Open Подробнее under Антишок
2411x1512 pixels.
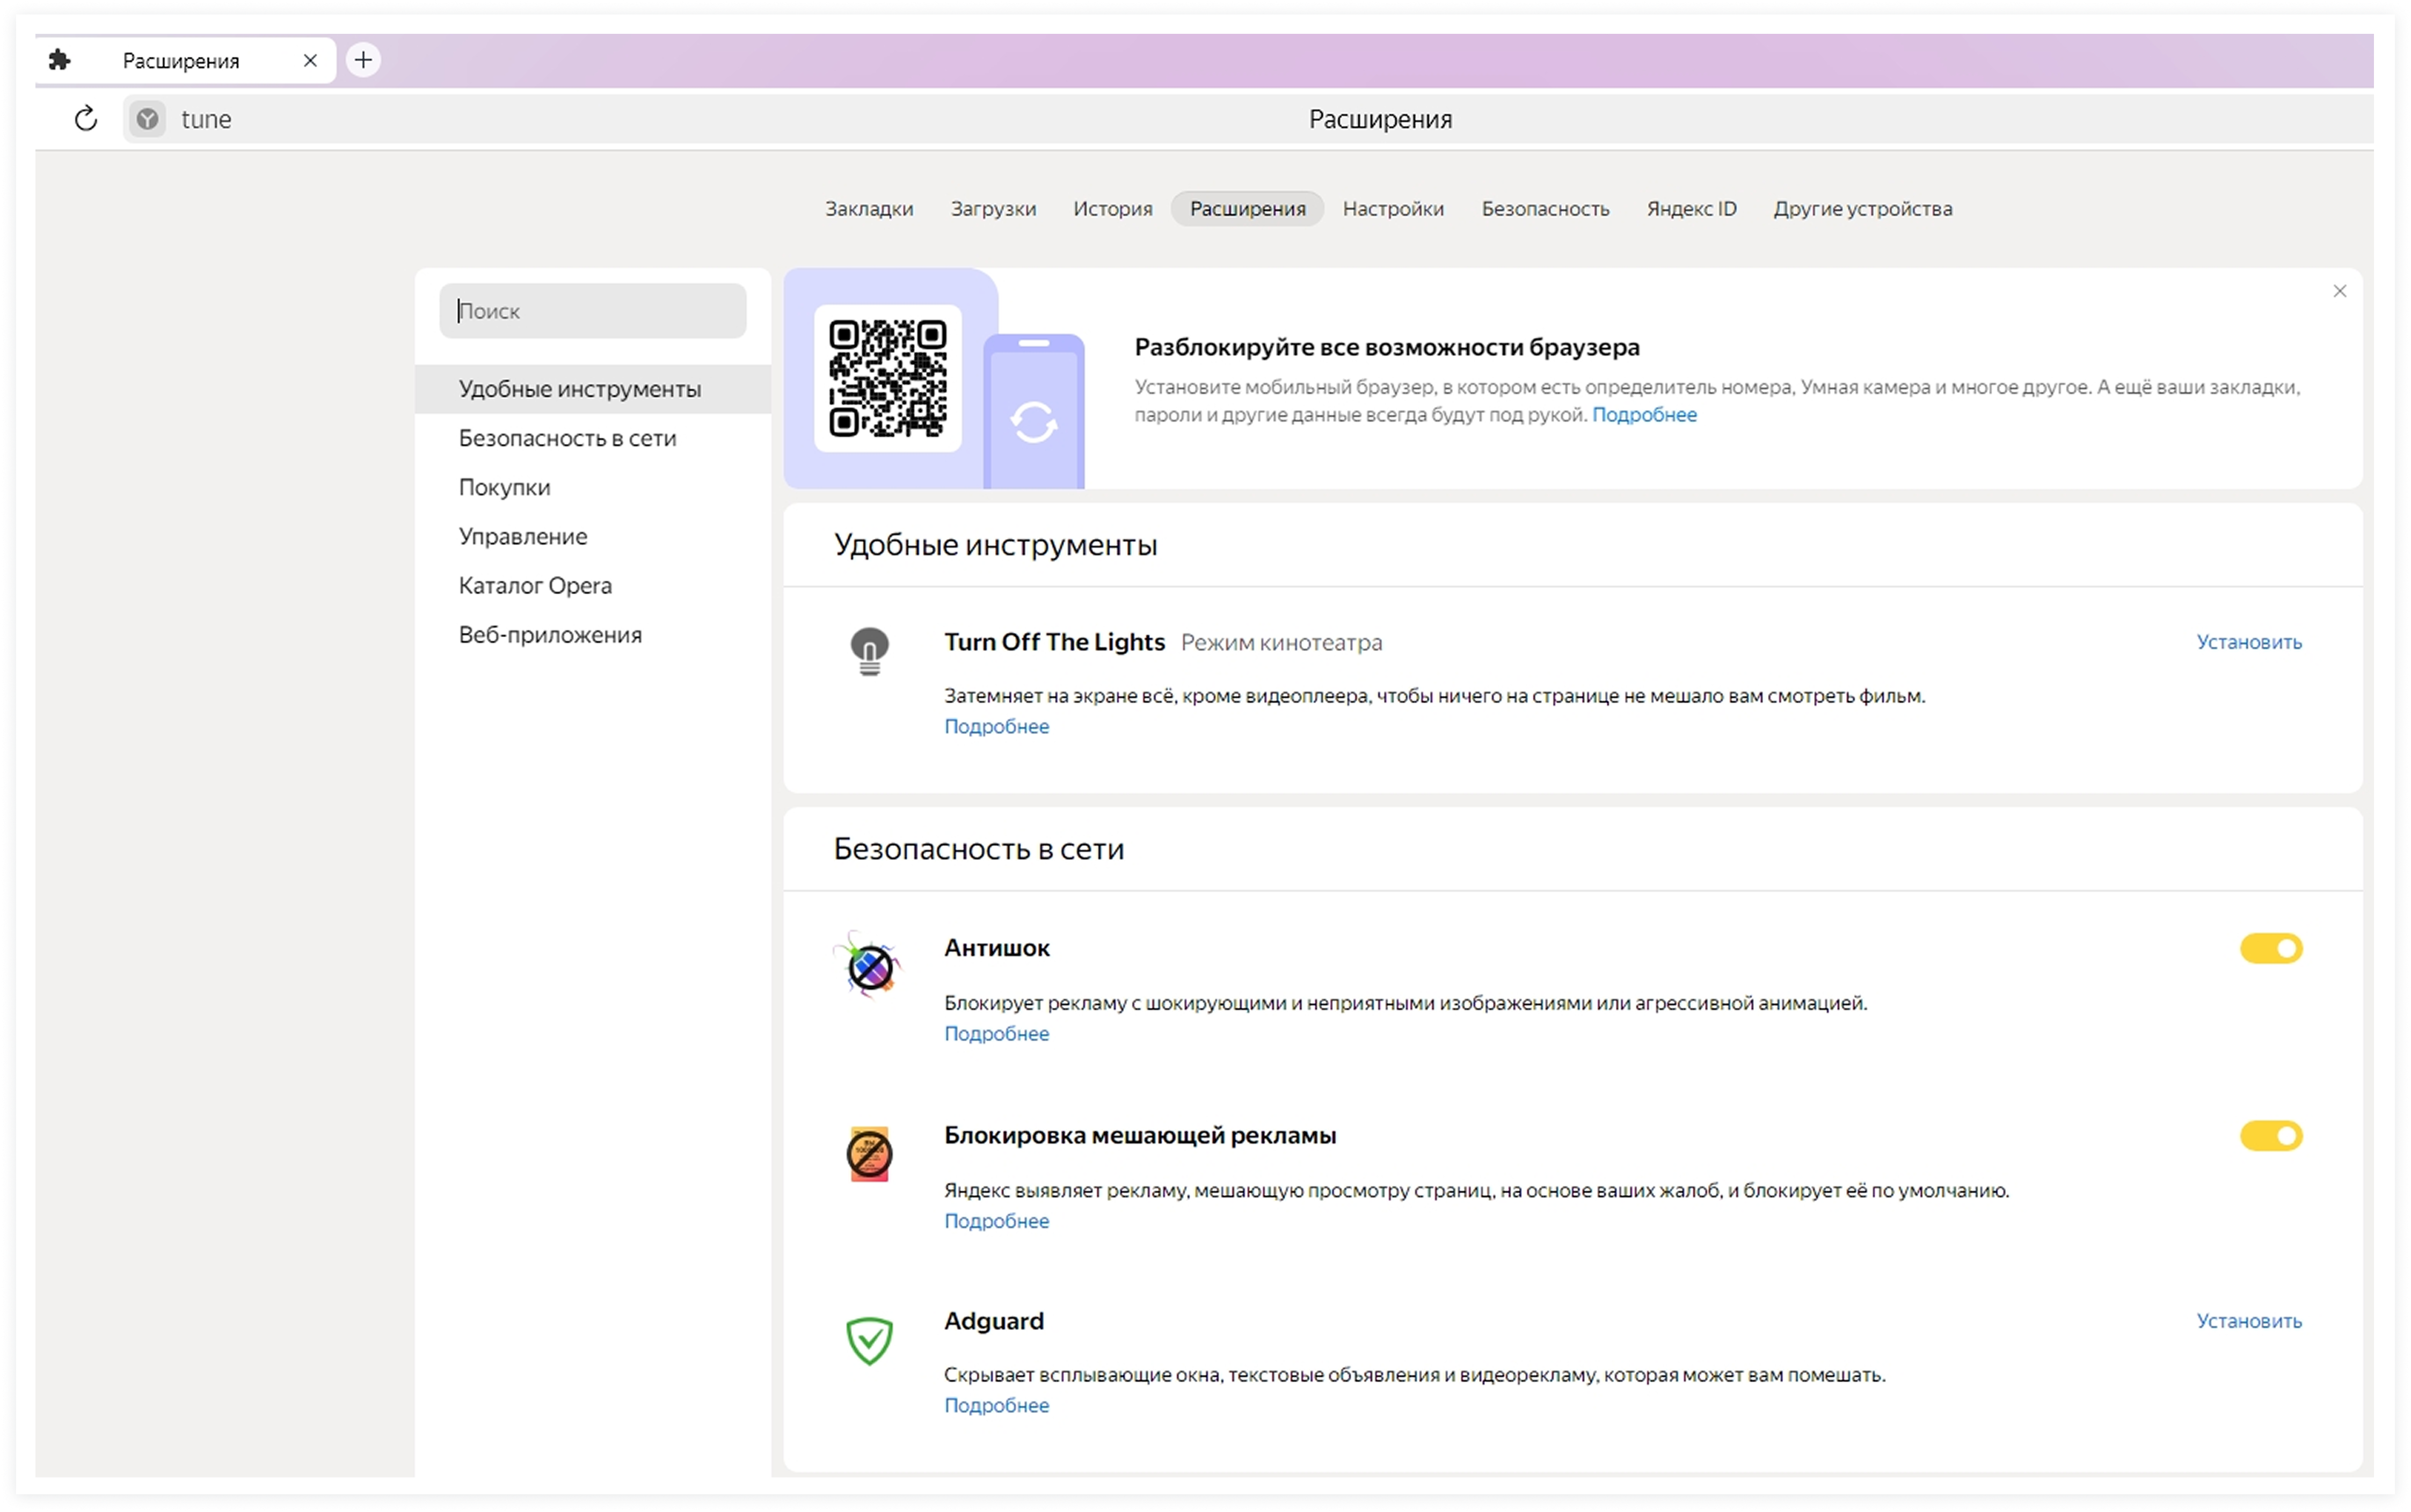[x=996, y=1033]
